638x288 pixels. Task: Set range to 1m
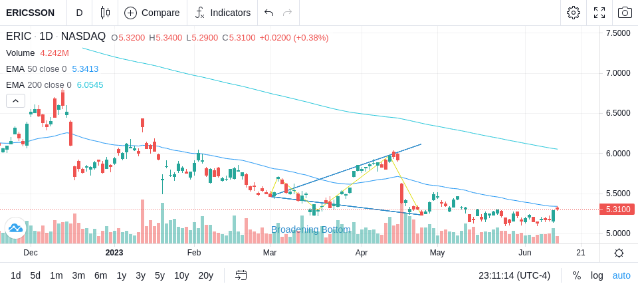tap(56, 275)
